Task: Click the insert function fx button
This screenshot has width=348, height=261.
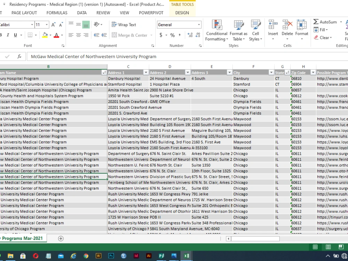Action: (19, 56)
